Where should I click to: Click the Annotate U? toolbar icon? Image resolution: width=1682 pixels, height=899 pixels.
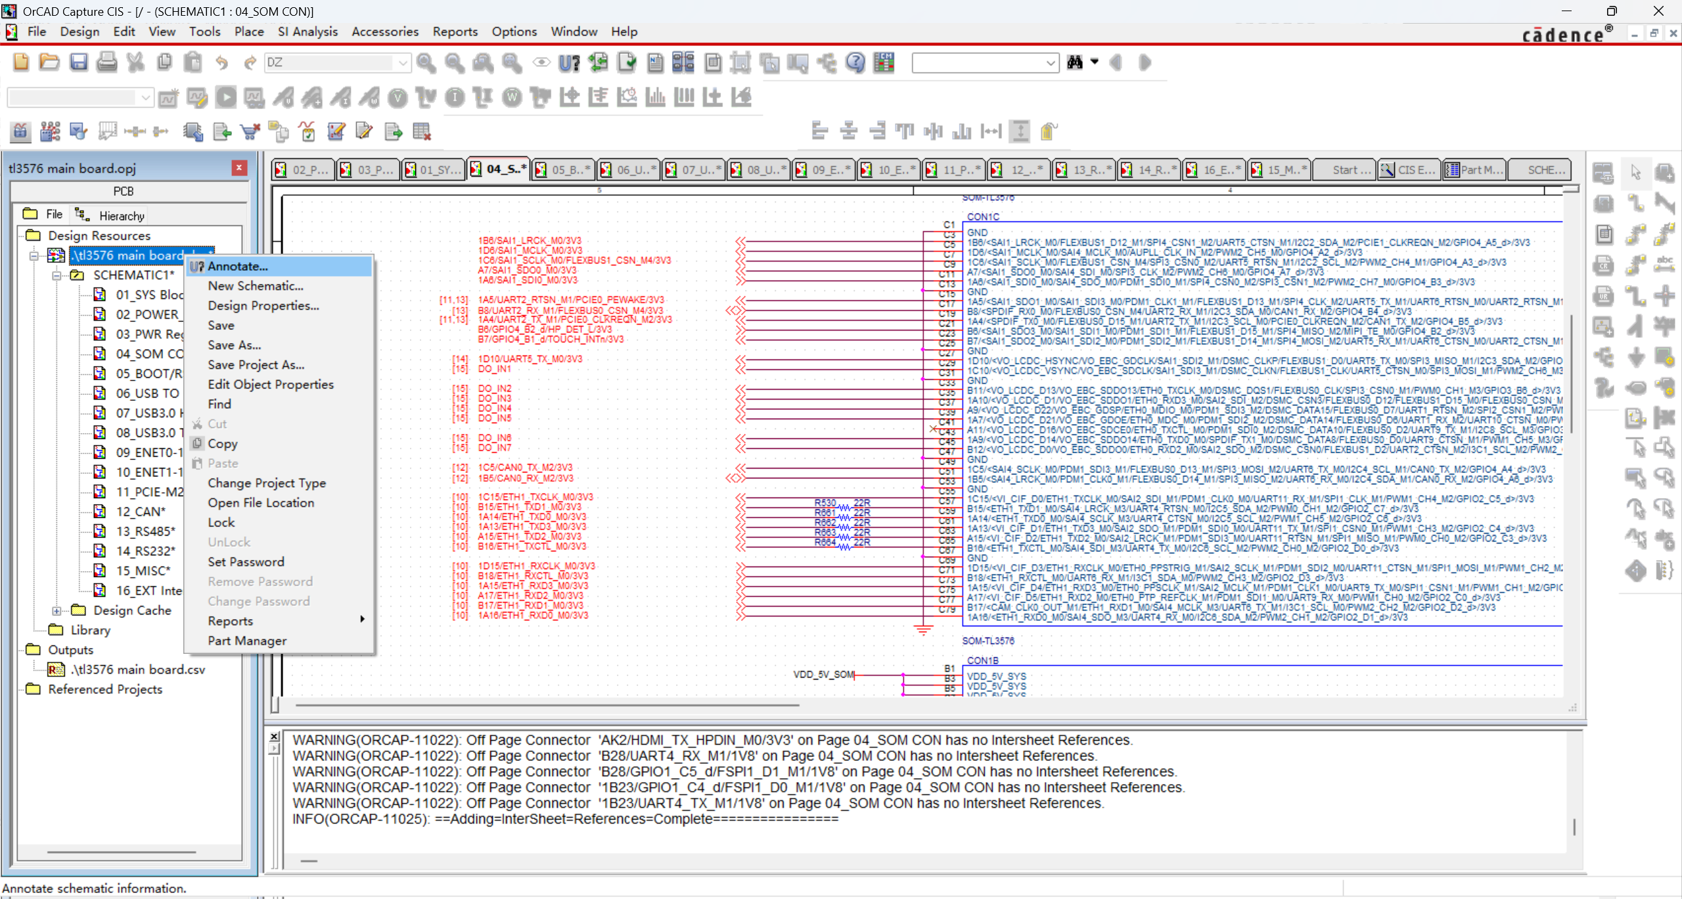coord(569,62)
